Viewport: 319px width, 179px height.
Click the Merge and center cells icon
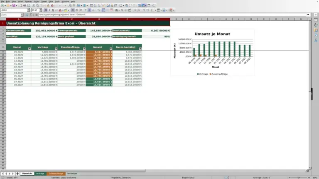pos(103,10)
